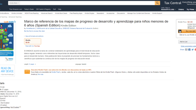Click the Ver más link
Screen dimensions: 196x110
[40, 74]
